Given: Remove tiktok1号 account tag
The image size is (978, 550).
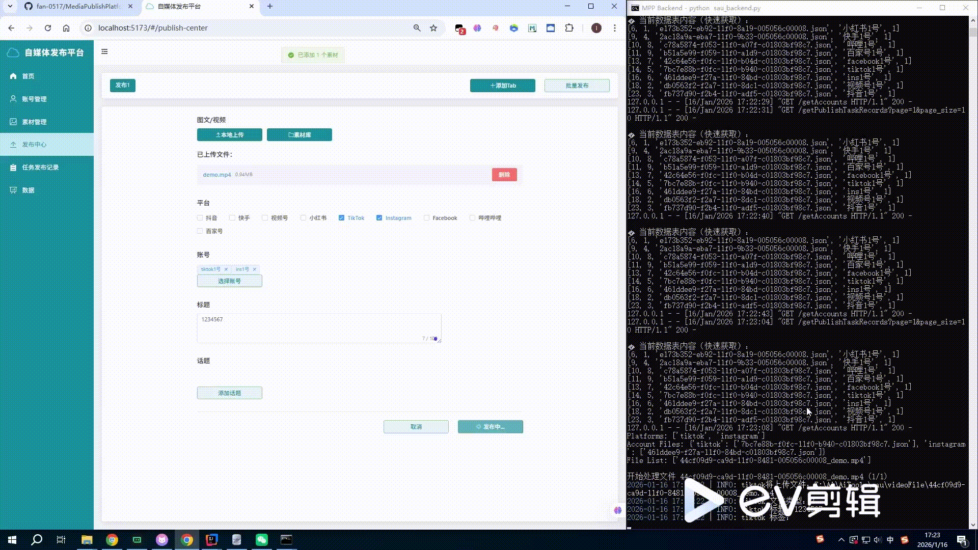Looking at the screenshot, I should tap(226, 269).
